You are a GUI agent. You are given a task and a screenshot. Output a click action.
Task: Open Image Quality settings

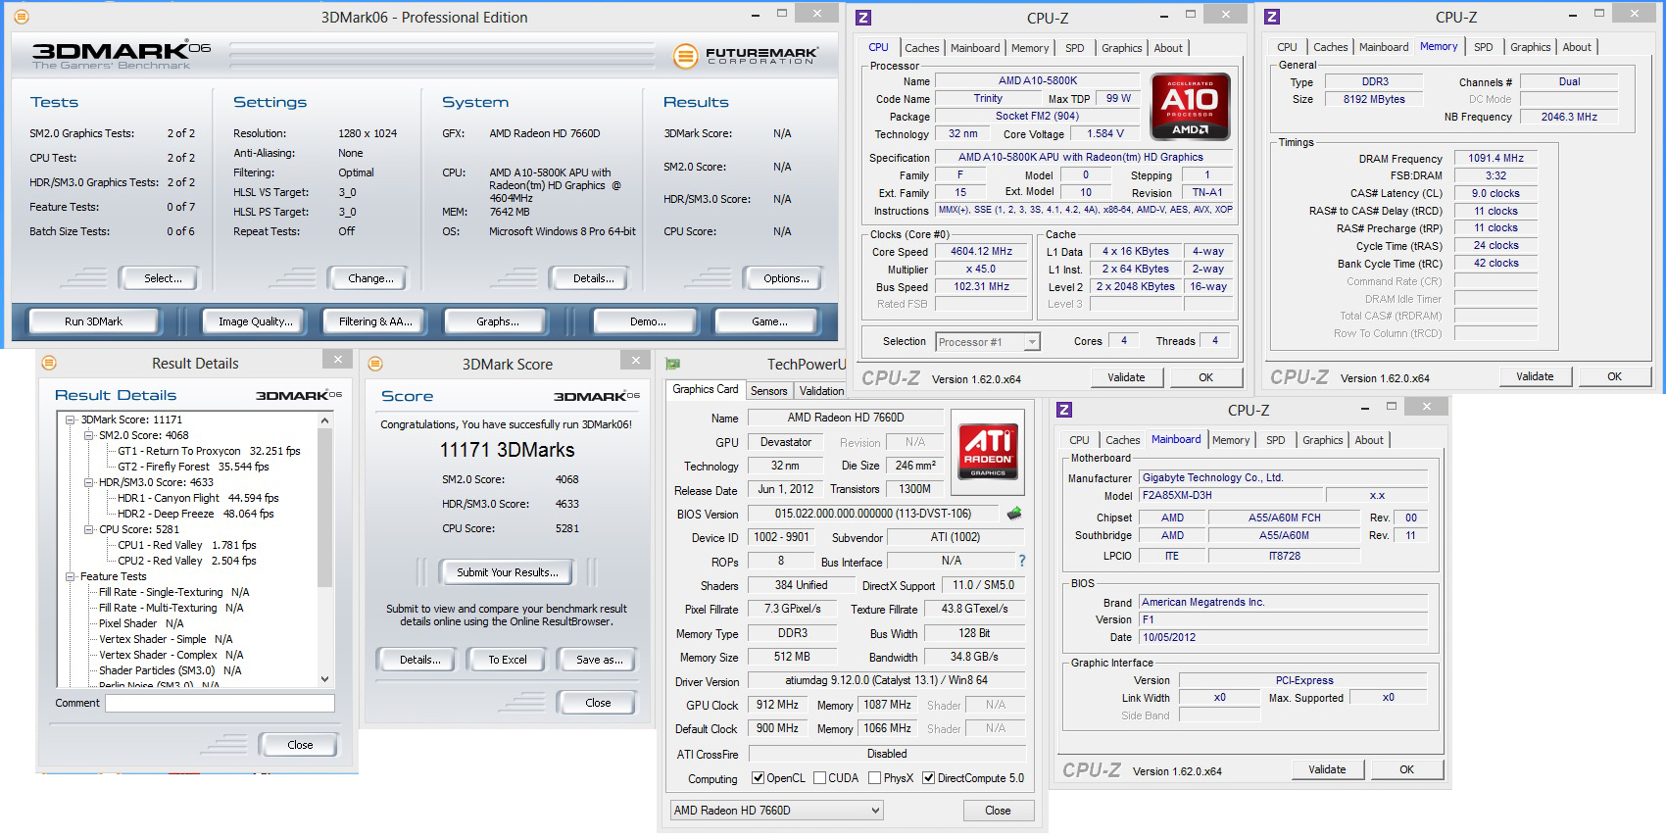[x=255, y=321]
